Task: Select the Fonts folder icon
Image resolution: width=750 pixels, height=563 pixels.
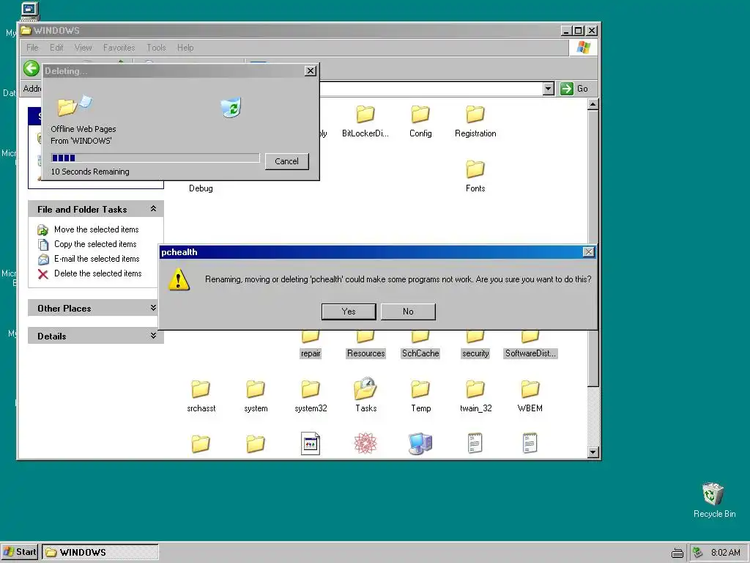Action: click(x=475, y=169)
